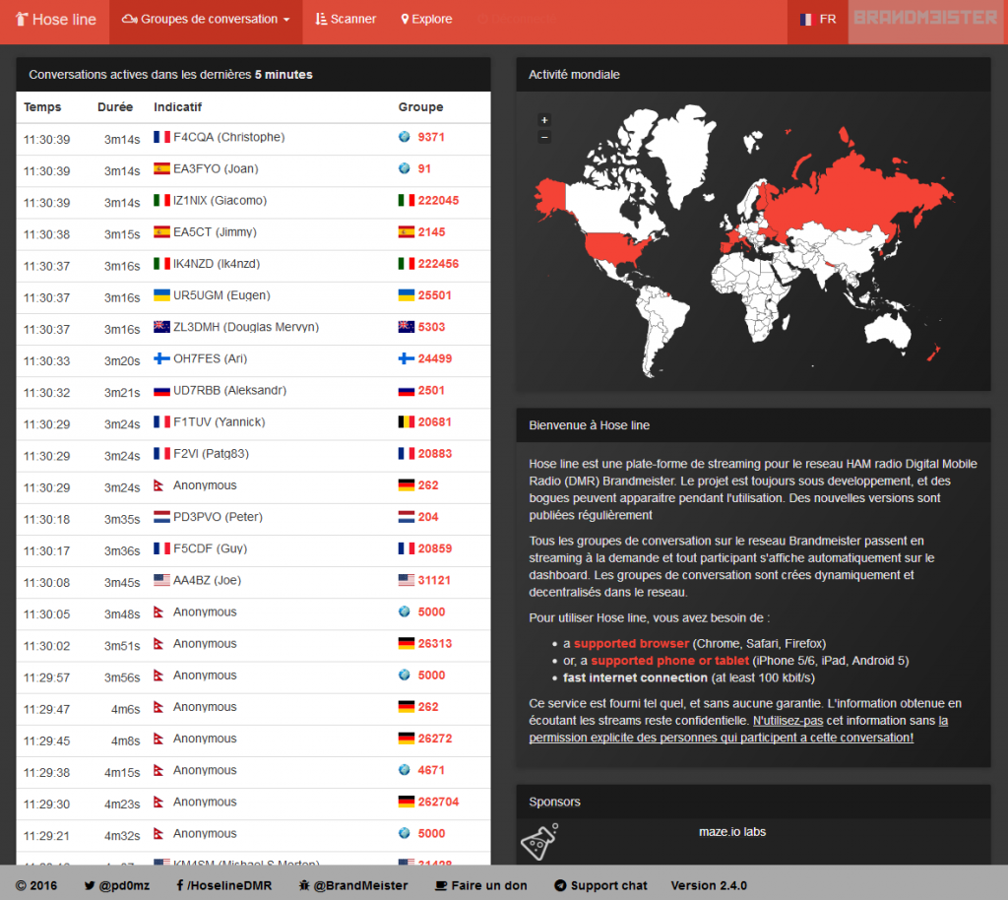The image size is (1008, 900).
Task: Open talkgroup 20883 link
Action: (x=434, y=453)
